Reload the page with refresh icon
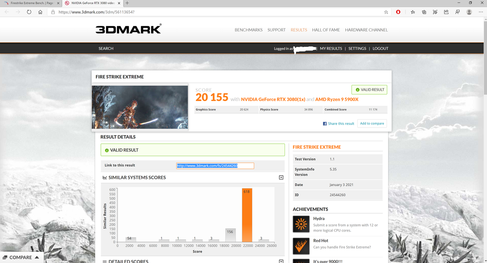Screen dimensions: 487x263 [29, 12]
